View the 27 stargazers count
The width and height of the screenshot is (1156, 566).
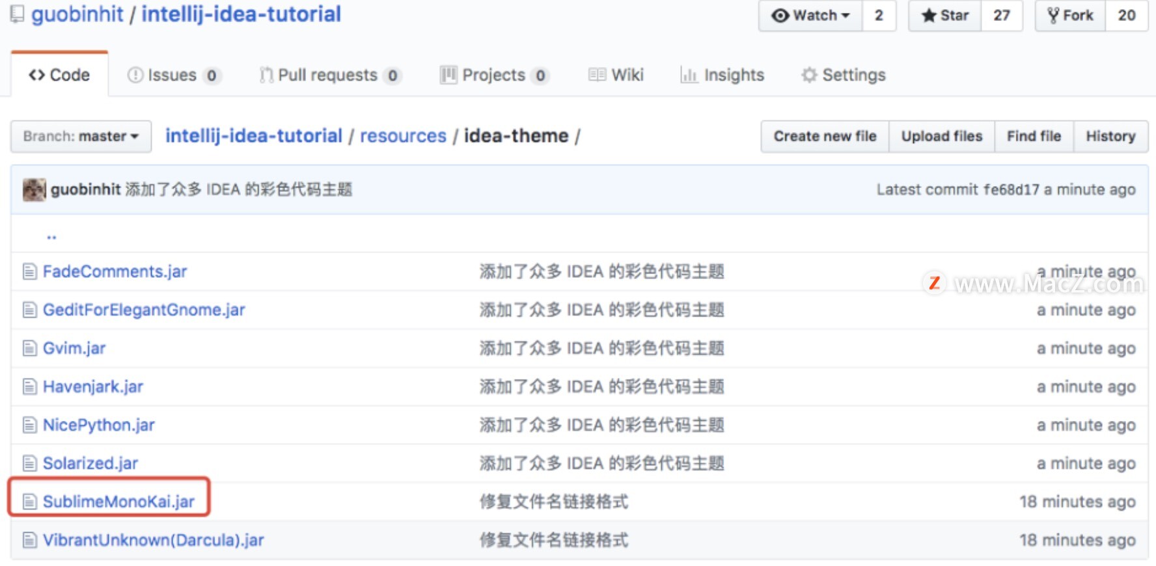(1002, 16)
